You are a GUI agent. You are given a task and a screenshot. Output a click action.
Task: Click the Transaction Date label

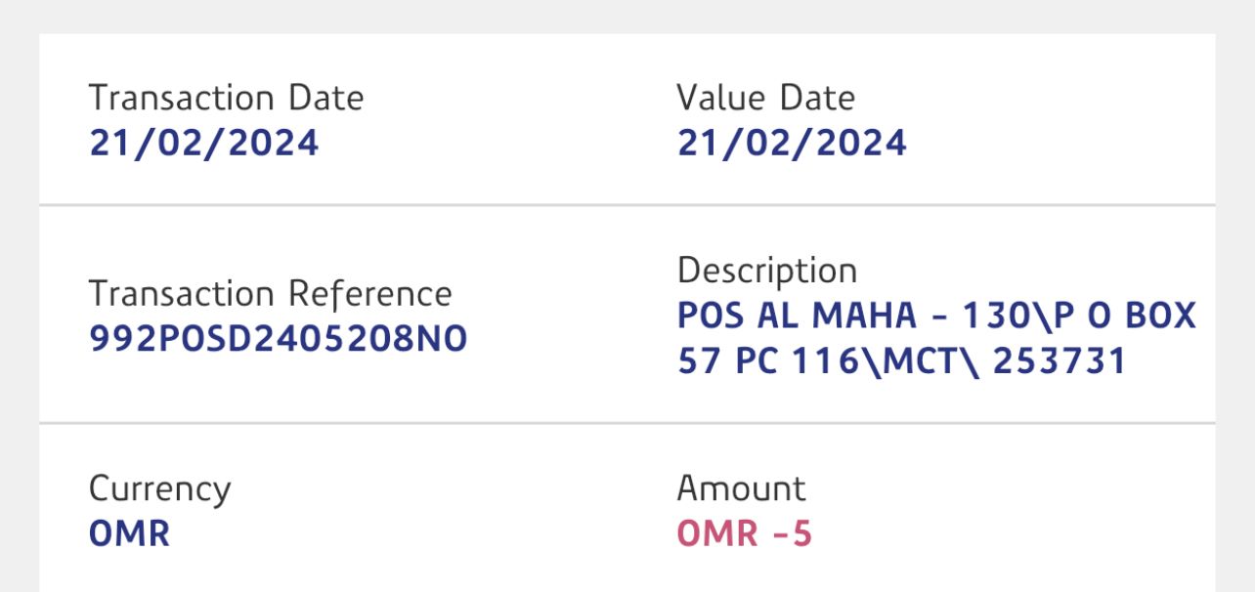226,98
